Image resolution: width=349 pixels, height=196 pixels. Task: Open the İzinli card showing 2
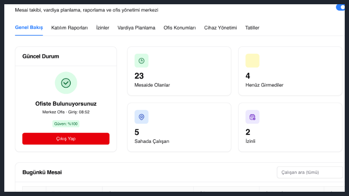[290, 127]
